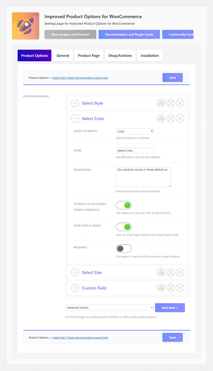Open style settings icon on Custom Field row
Image resolution: width=213 pixels, height=371 pixels.
[x=161, y=288]
